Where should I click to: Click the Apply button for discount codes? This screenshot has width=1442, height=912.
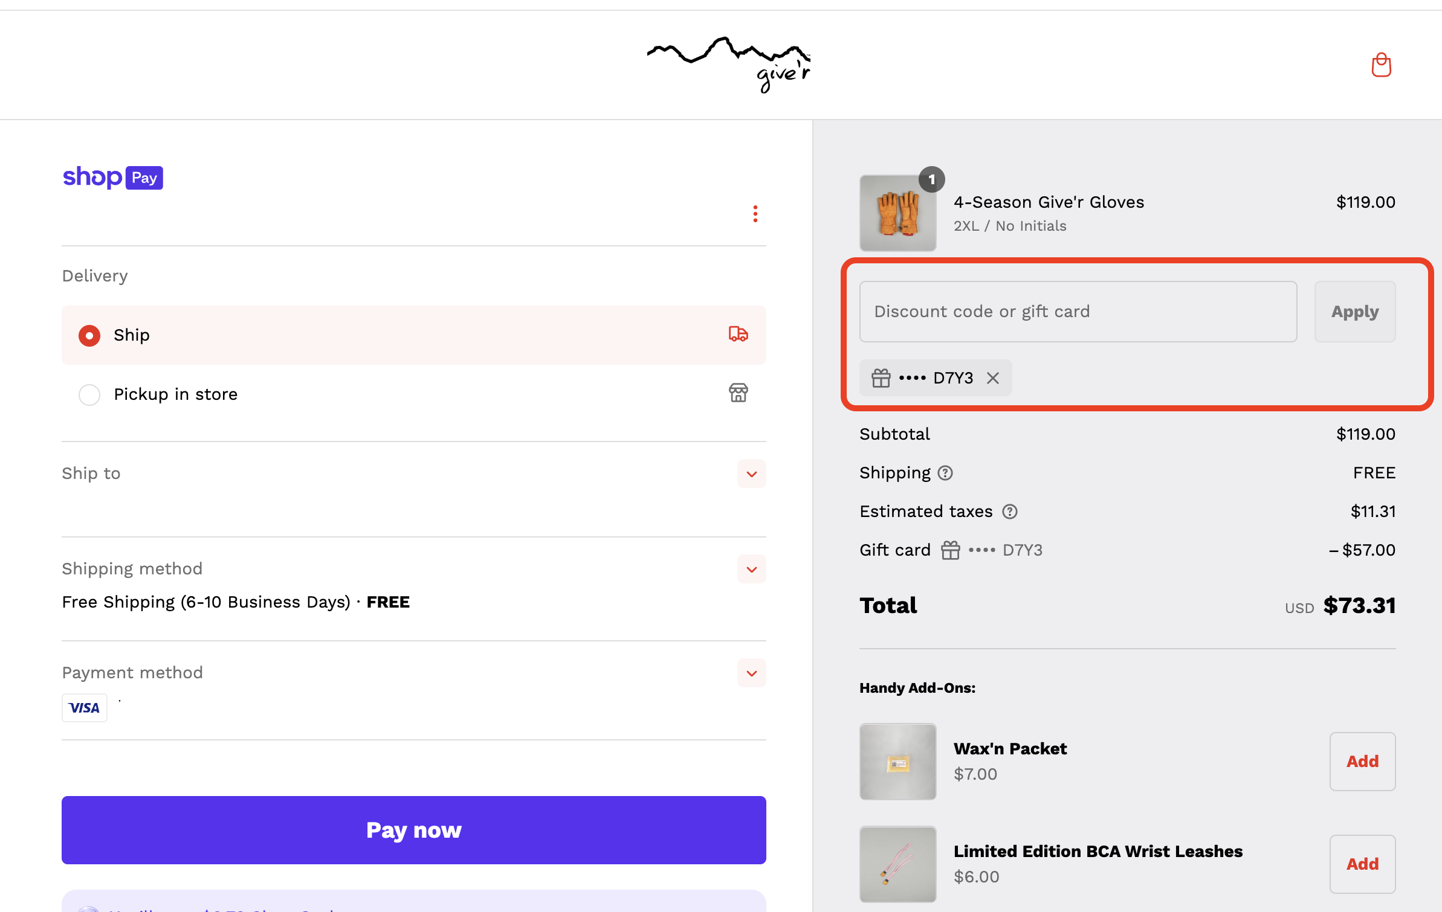(x=1354, y=311)
